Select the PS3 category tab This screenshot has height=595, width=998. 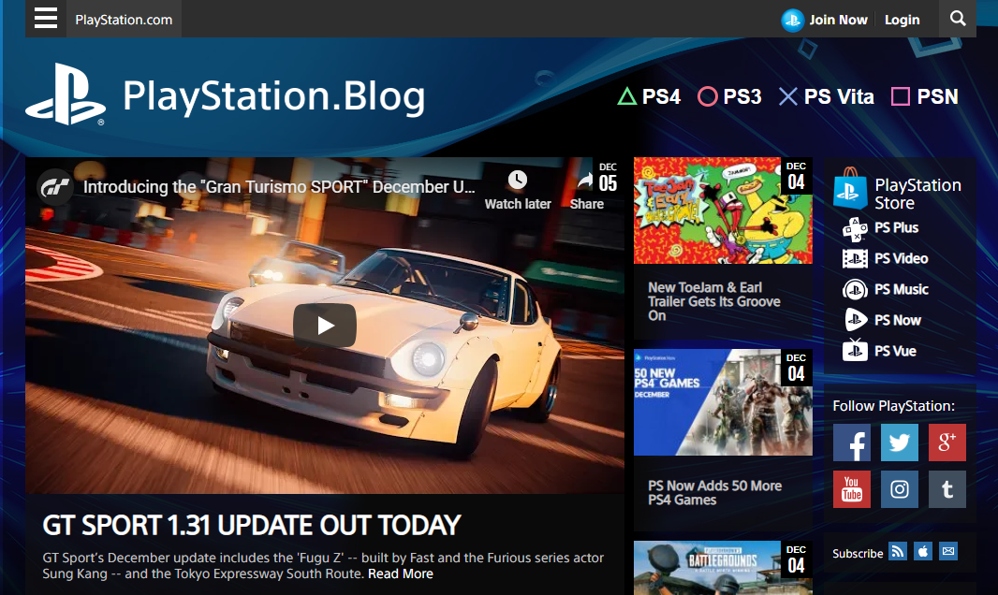[x=730, y=96]
